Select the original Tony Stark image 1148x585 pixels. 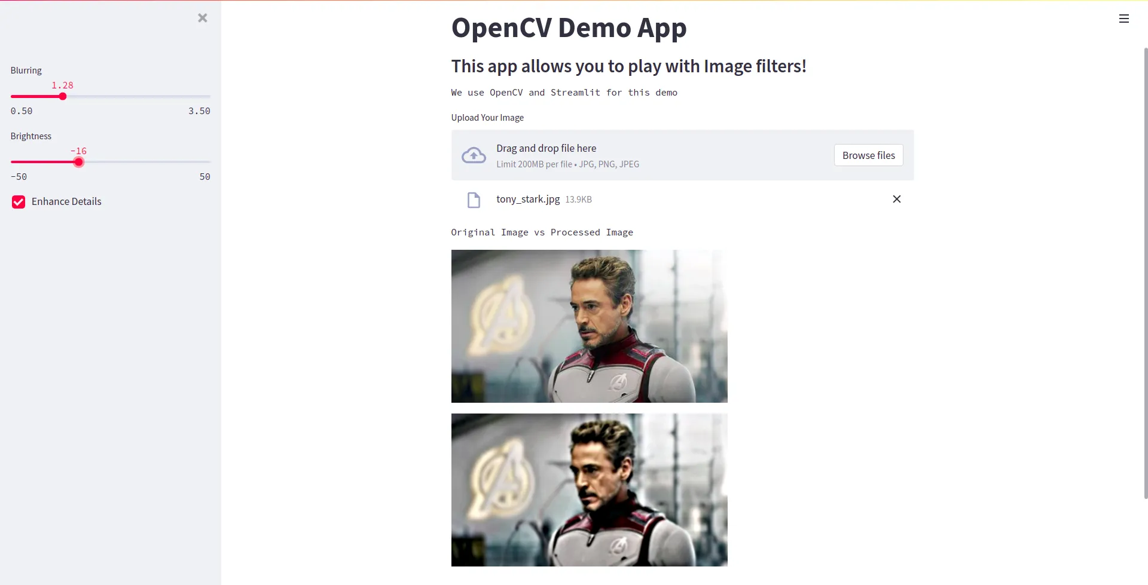589,326
